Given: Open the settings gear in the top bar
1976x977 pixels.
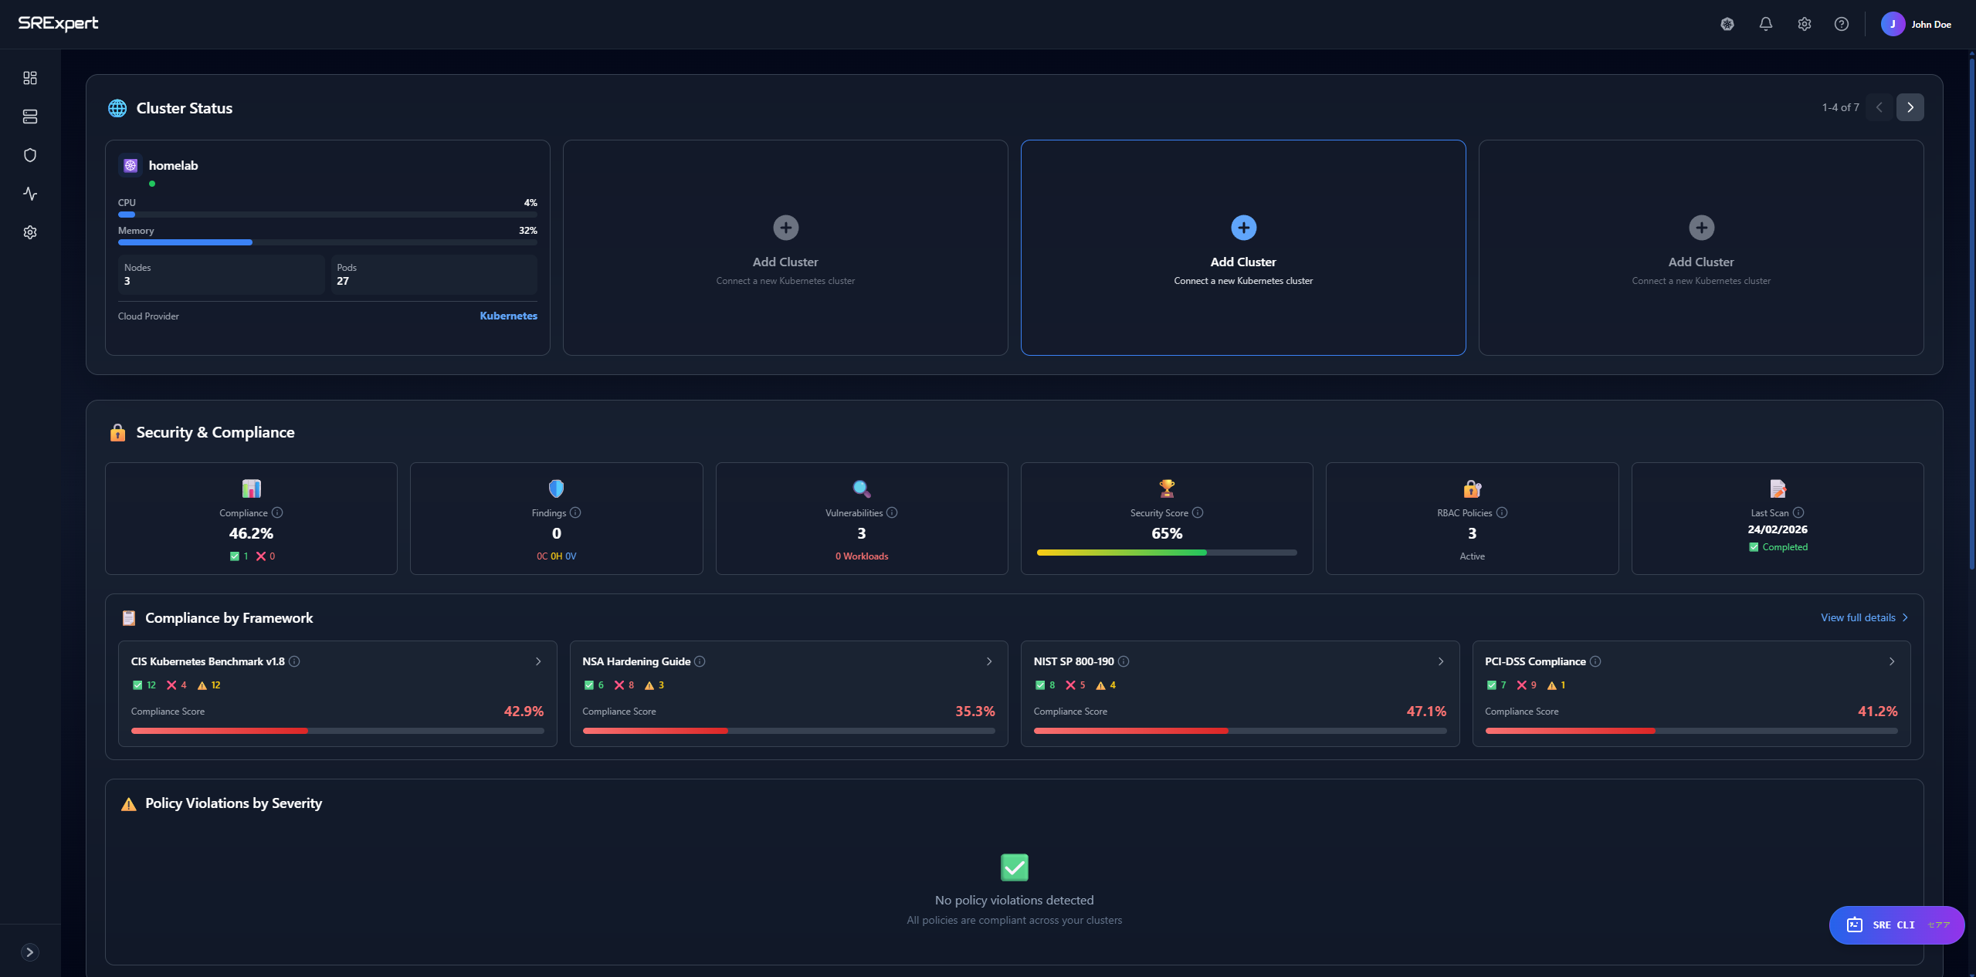Looking at the screenshot, I should (1804, 24).
